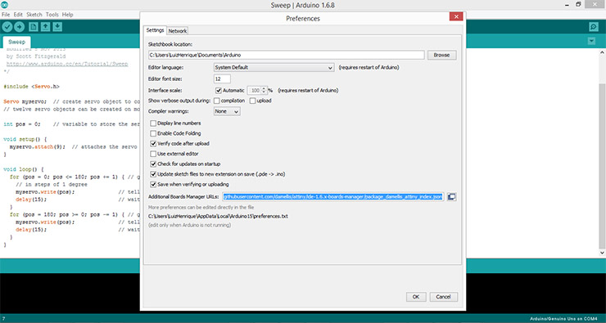The height and width of the screenshot is (323, 606).
Task: Uncheck Check for updates on startup
Action: [x=153, y=164]
